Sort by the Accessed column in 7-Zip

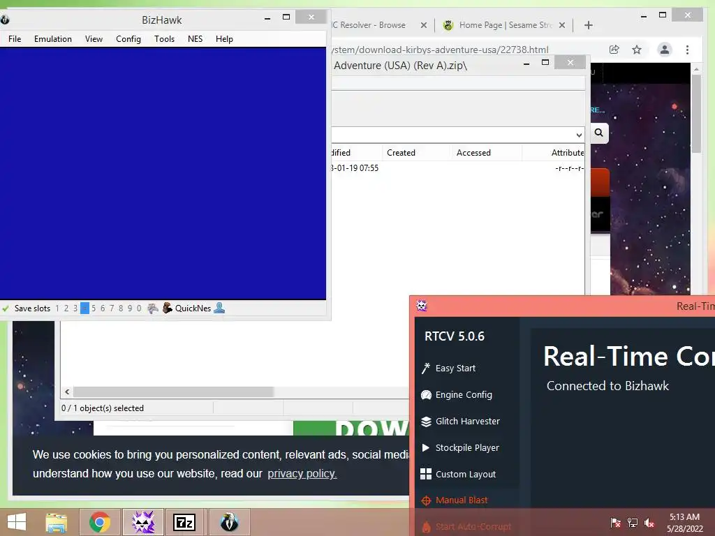coord(487,153)
